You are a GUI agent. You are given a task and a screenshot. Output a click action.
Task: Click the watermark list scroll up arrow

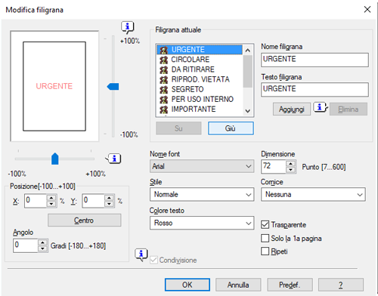[248, 51]
